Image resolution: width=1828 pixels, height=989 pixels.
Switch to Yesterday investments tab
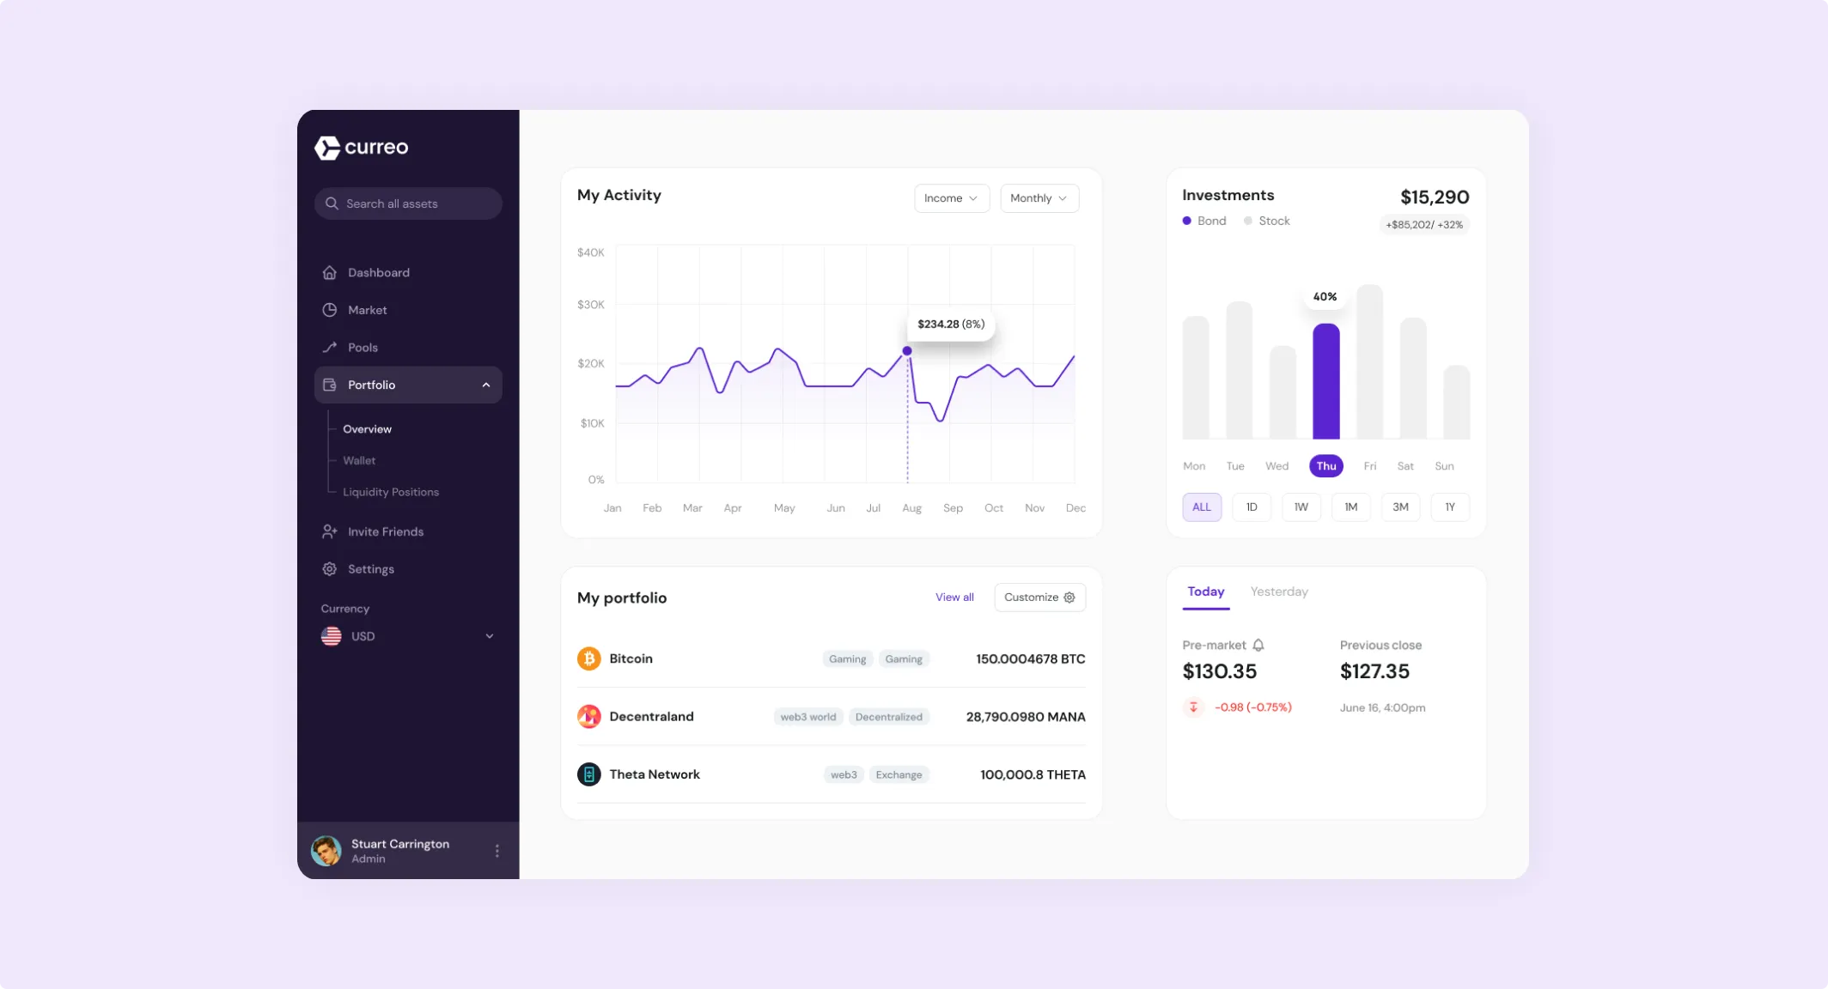pos(1278,592)
